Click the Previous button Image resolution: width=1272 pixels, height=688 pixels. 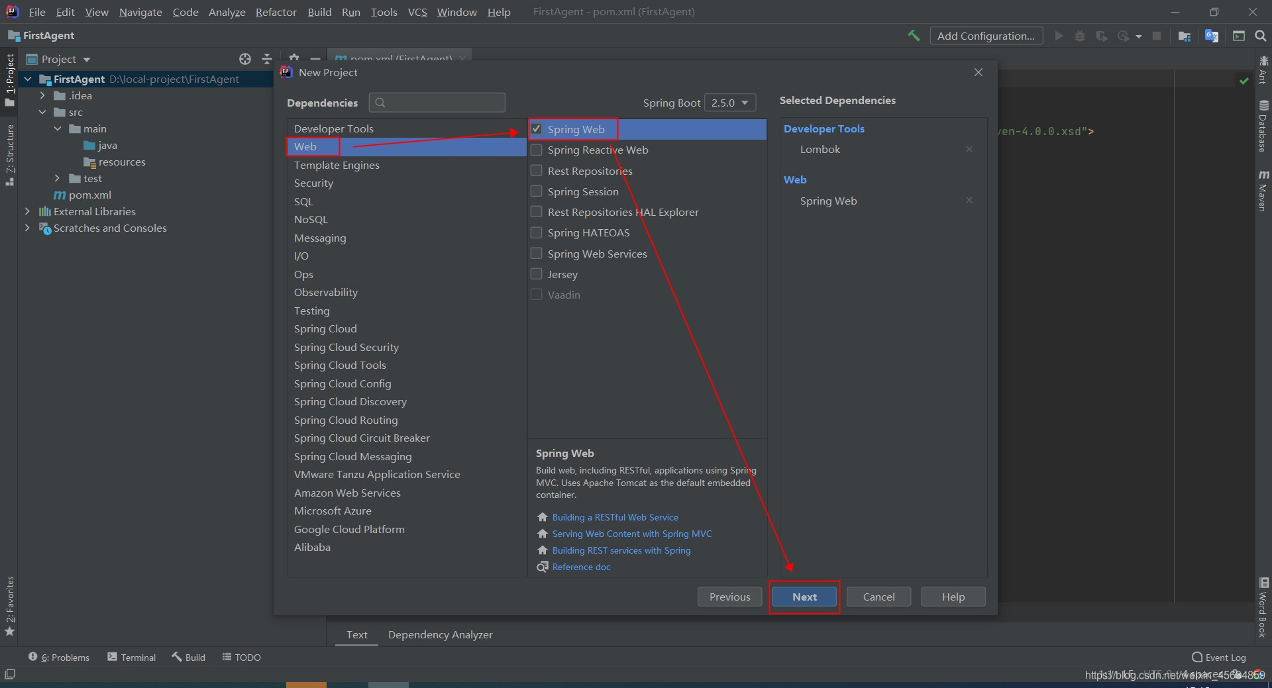click(729, 597)
